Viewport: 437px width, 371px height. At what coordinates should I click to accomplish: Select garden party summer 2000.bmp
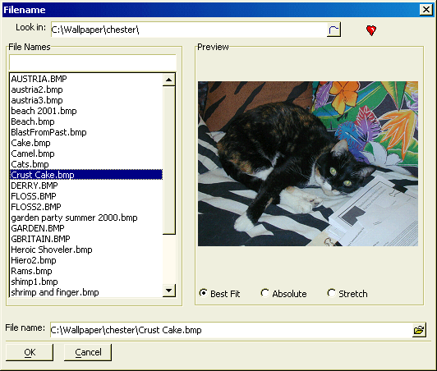coord(86,218)
